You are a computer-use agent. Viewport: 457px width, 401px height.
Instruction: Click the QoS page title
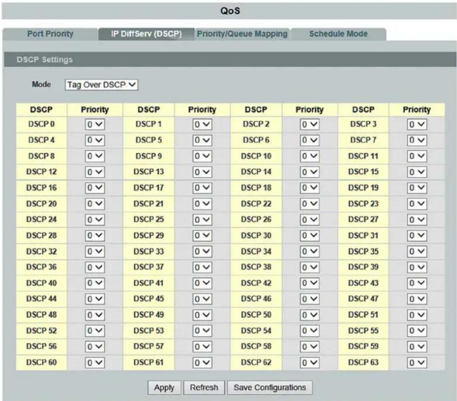coord(230,11)
